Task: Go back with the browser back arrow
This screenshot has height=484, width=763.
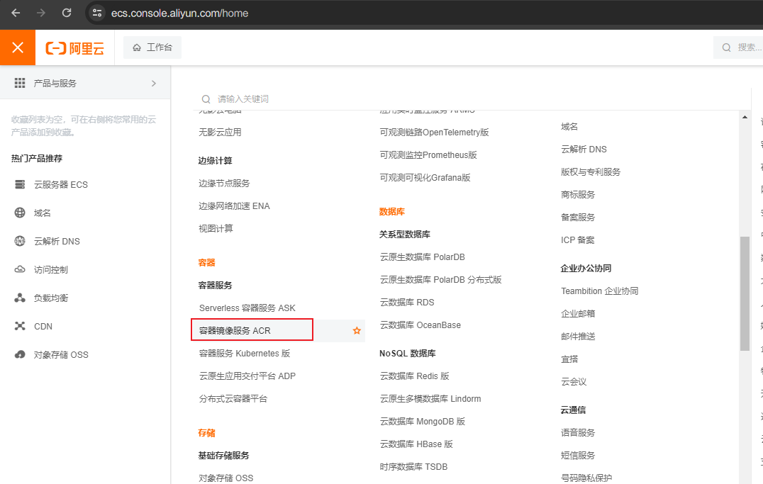Action: pyautogui.click(x=16, y=13)
